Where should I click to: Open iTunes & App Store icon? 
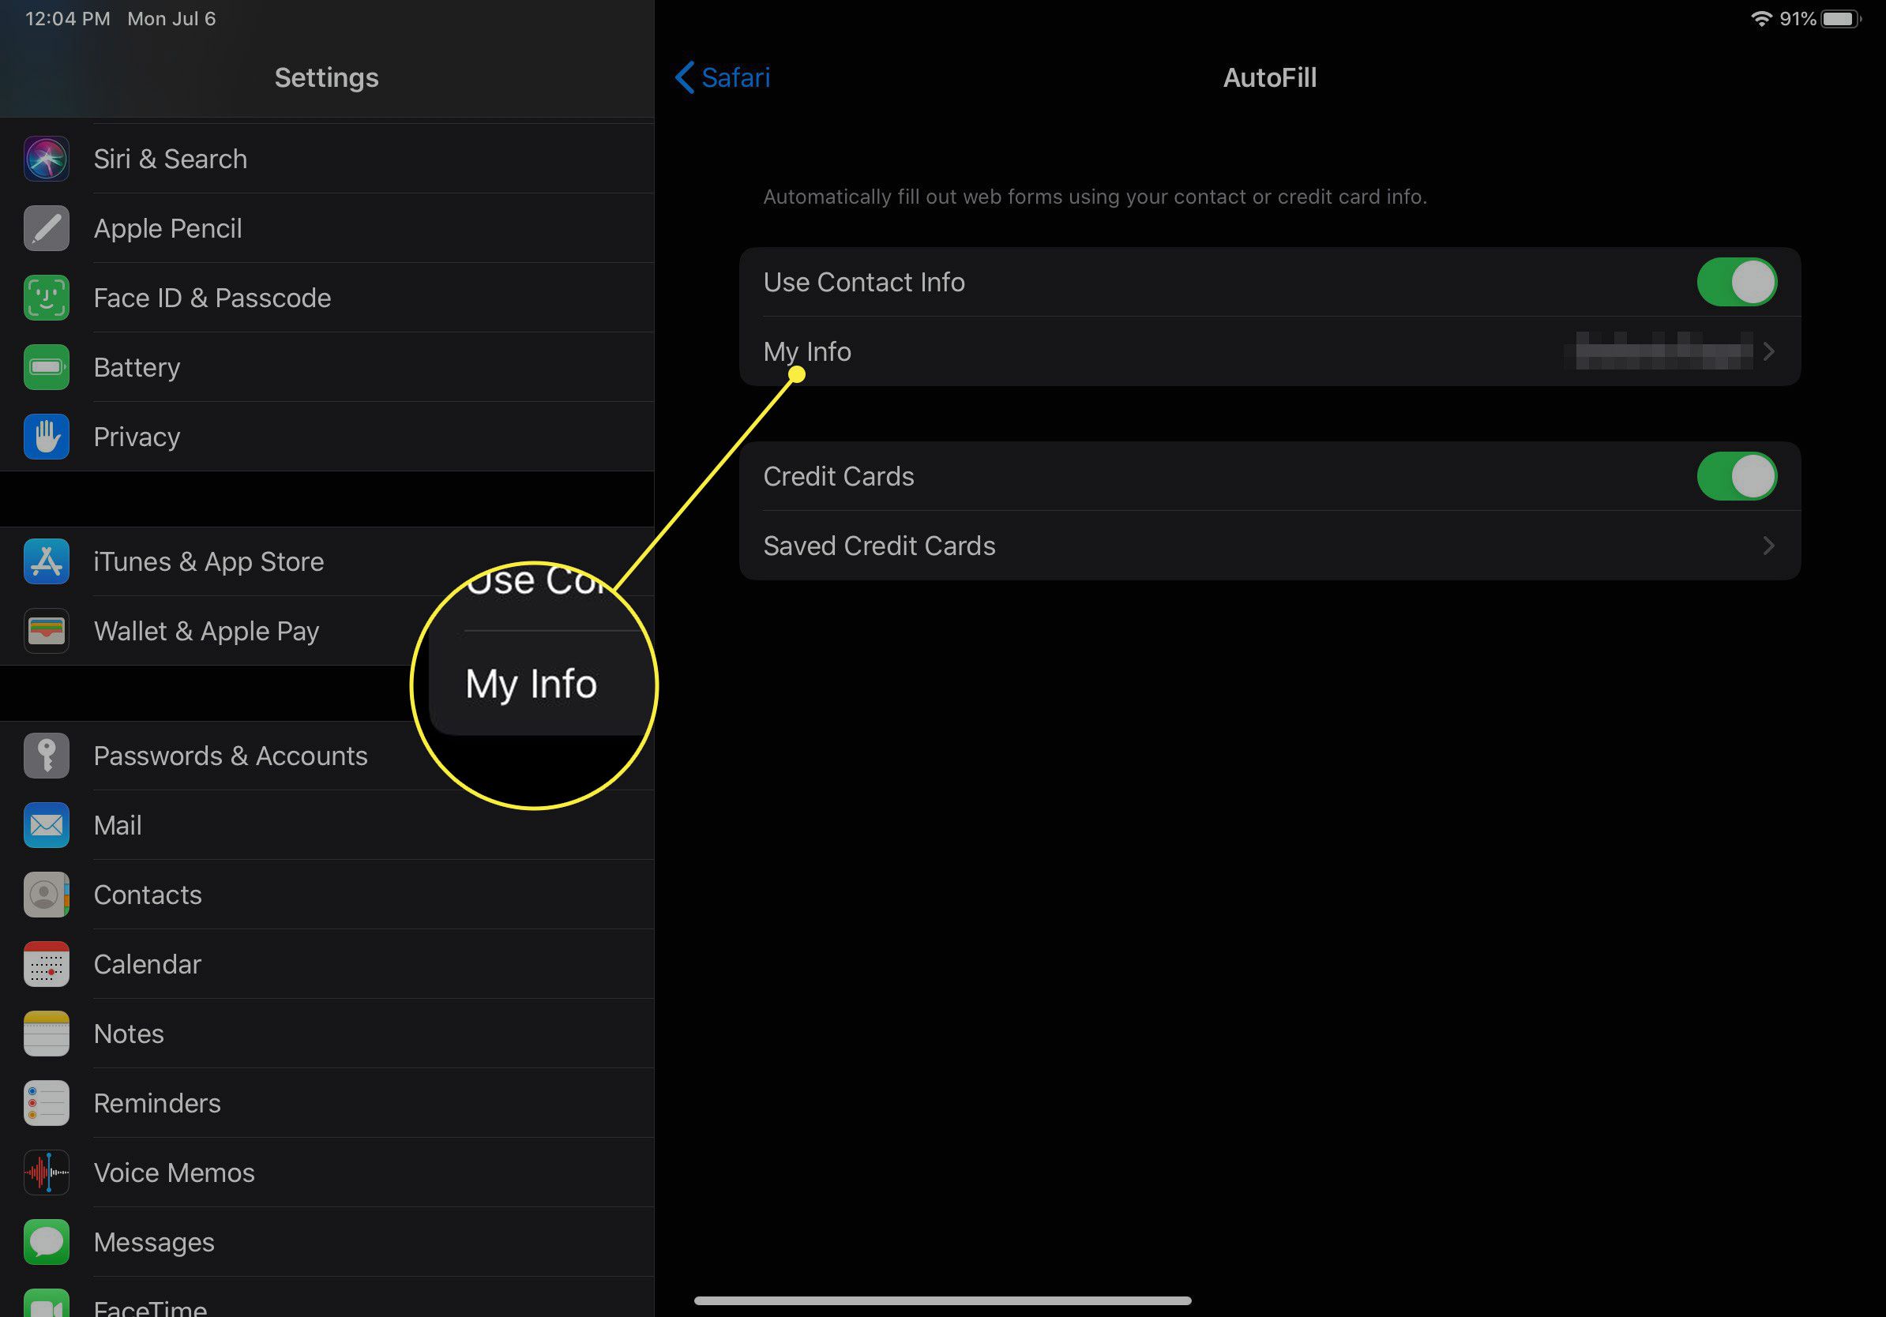[x=46, y=561]
